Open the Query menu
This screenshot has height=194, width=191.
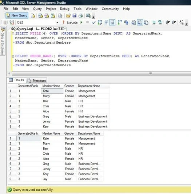click(x=37, y=9)
